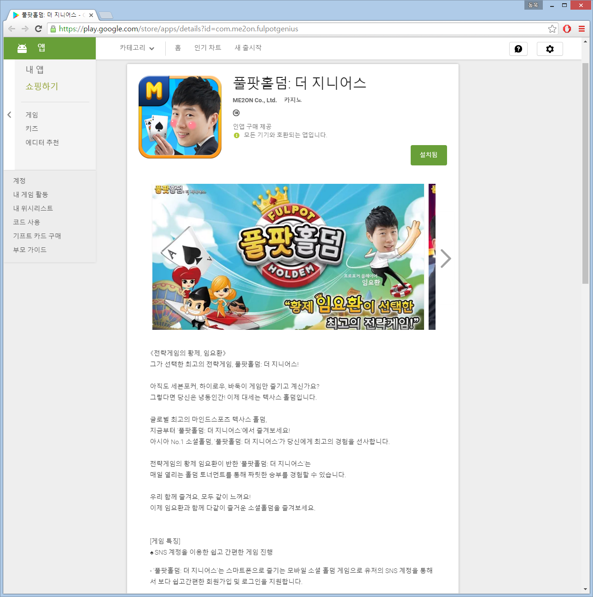Open the 계정 link
This screenshot has width=593, height=597.
click(x=19, y=181)
